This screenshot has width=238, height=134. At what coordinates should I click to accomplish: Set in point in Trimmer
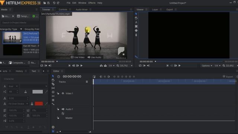click(46, 66)
